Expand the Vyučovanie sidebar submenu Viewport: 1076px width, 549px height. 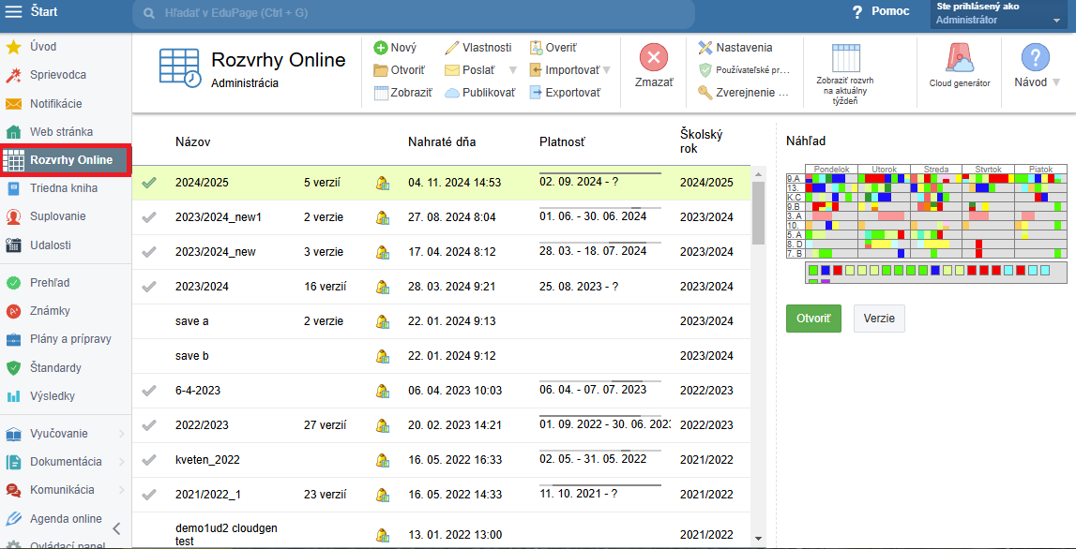tap(121, 434)
